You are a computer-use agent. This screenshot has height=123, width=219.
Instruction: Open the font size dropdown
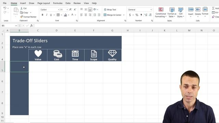(x=67, y=10)
